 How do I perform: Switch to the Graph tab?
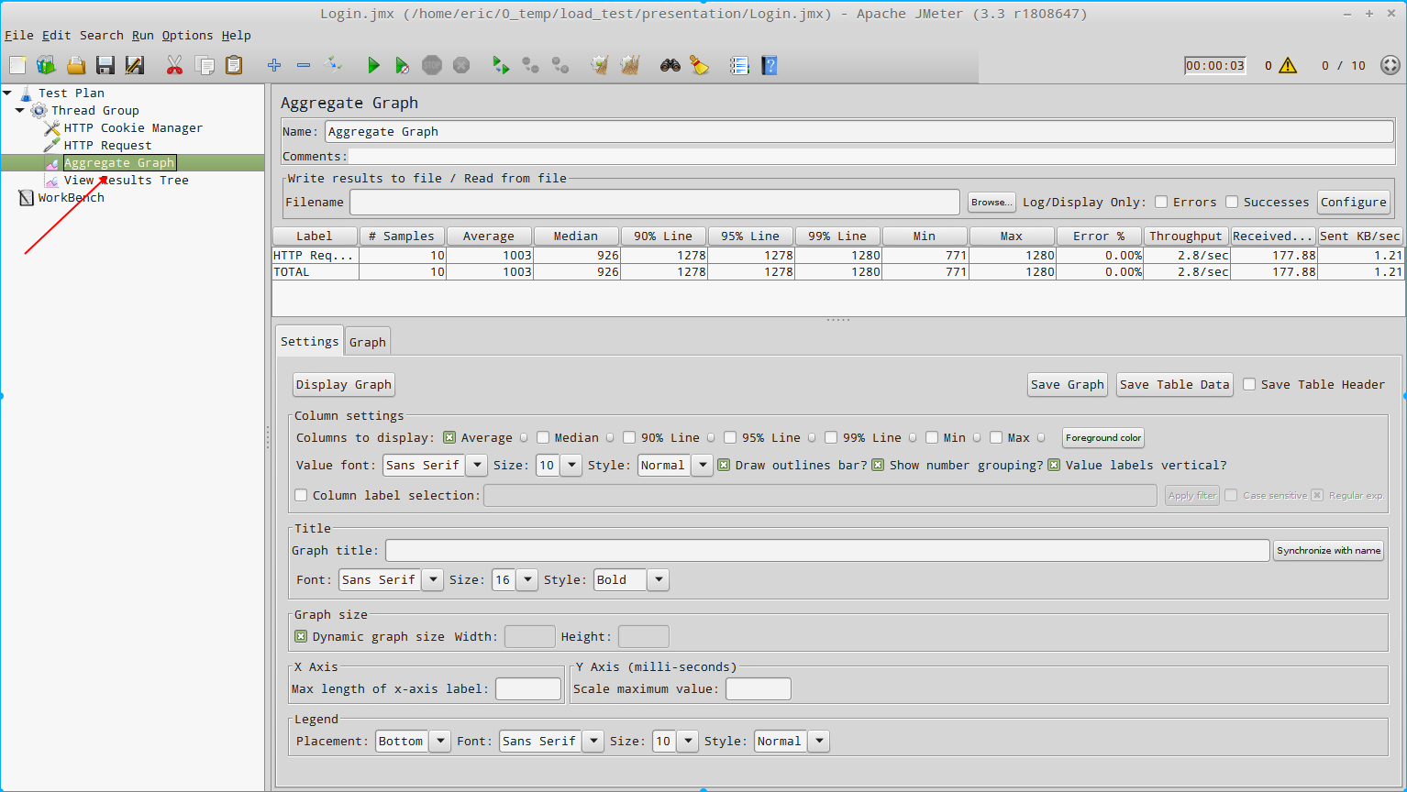tap(368, 342)
